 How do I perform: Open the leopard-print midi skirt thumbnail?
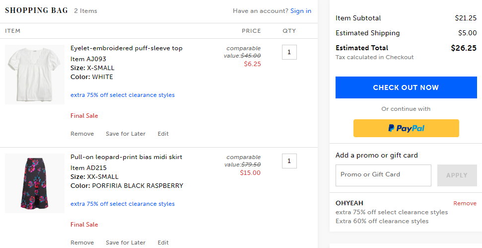(x=35, y=183)
